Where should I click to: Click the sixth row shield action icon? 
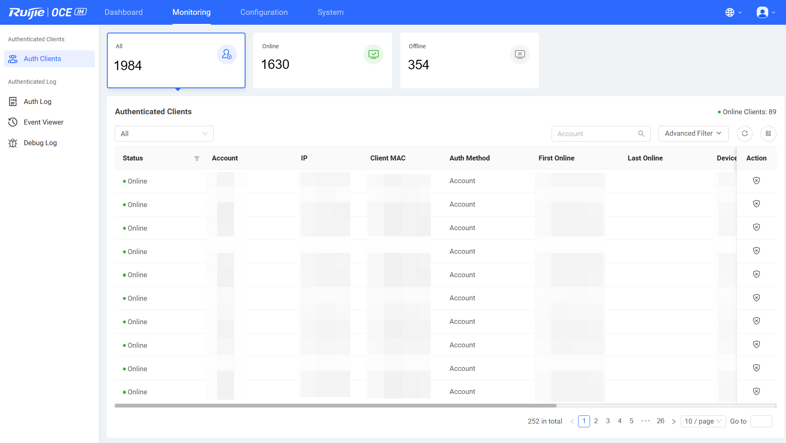[756, 298]
